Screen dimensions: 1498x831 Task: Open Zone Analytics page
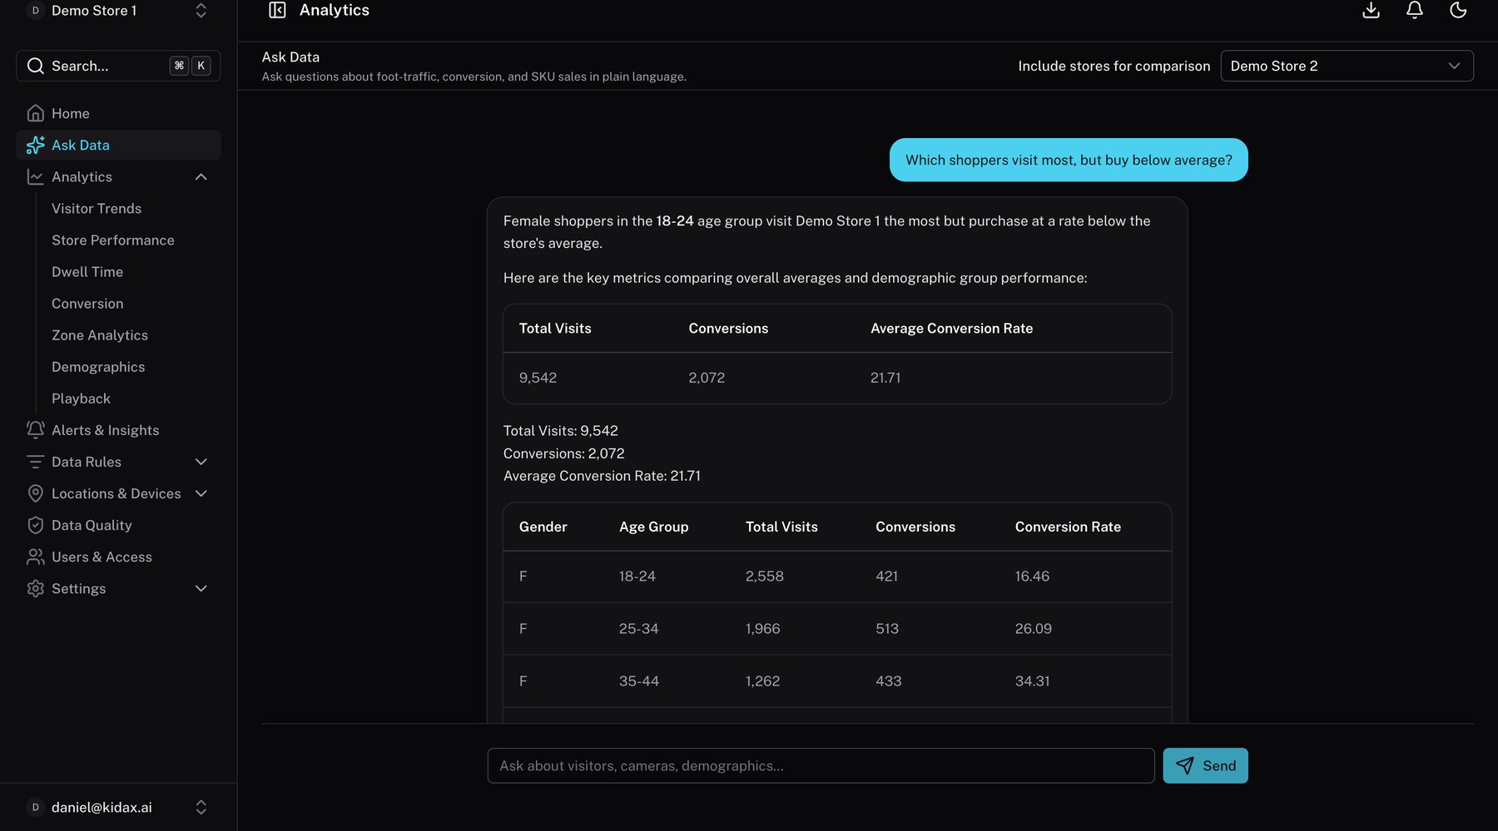click(100, 334)
